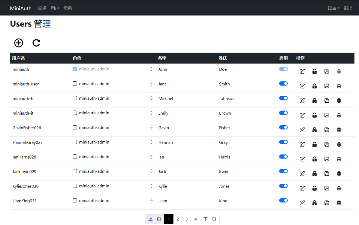Check miniauth-admin role for GavinFisher026
Image resolution: width=359 pixels, height=225 pixels.
pyautogui.click(x=75, y=128)
